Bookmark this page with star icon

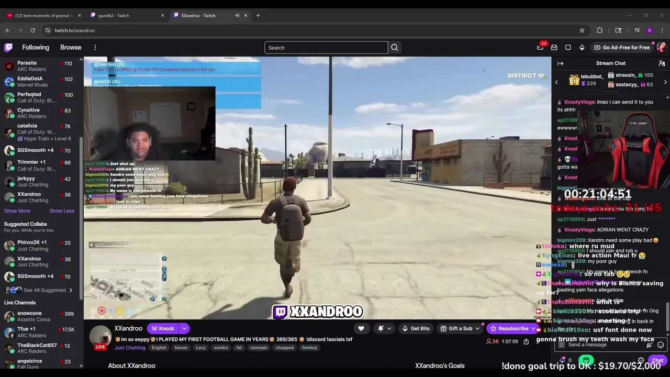(x=582, y=30)
